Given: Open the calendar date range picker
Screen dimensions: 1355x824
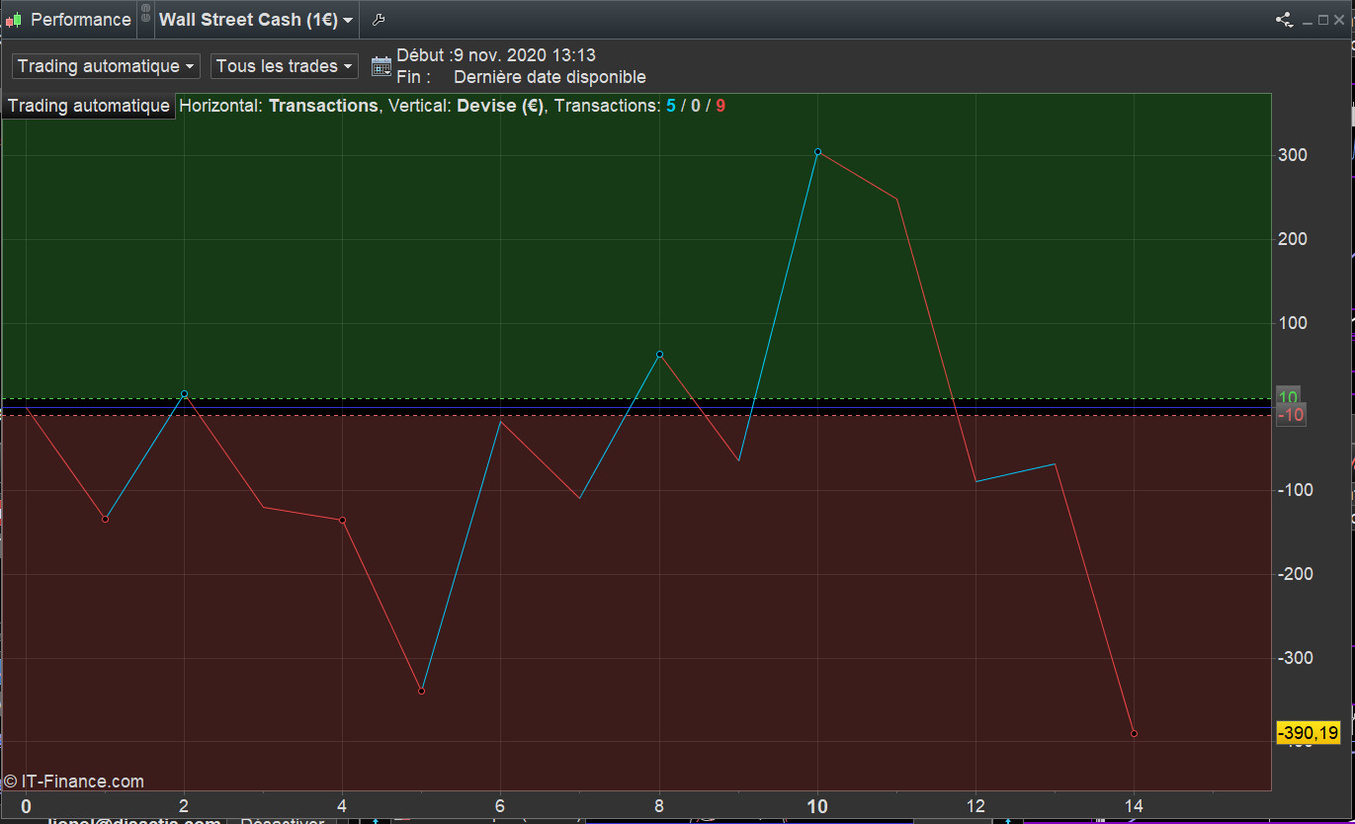Looking at the screenshot, I should [381, 66].
